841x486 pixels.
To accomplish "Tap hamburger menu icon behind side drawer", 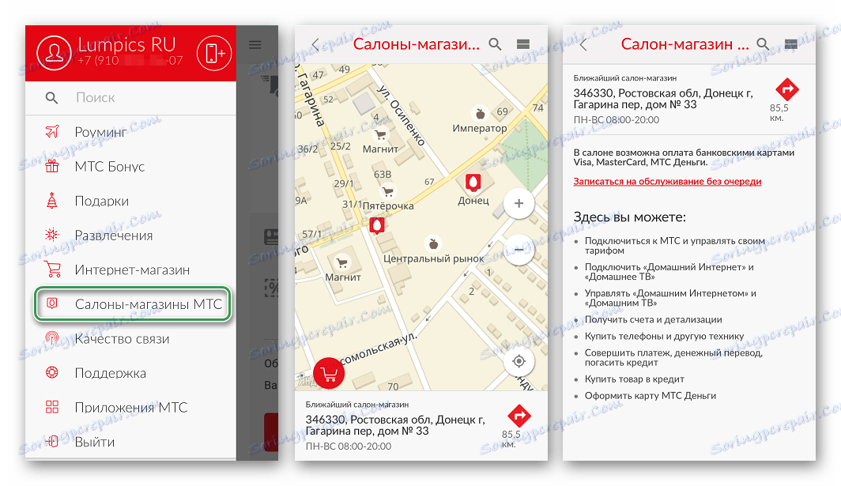I will [255, 45].
